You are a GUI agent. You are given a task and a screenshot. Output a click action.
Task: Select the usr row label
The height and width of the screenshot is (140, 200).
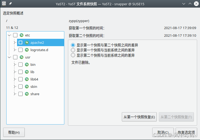28,57
